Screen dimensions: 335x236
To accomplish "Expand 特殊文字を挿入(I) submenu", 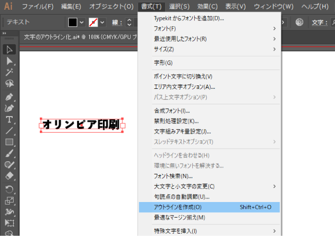I will (209, 231).
